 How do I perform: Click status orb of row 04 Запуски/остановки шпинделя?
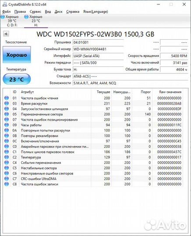[7, 109]
